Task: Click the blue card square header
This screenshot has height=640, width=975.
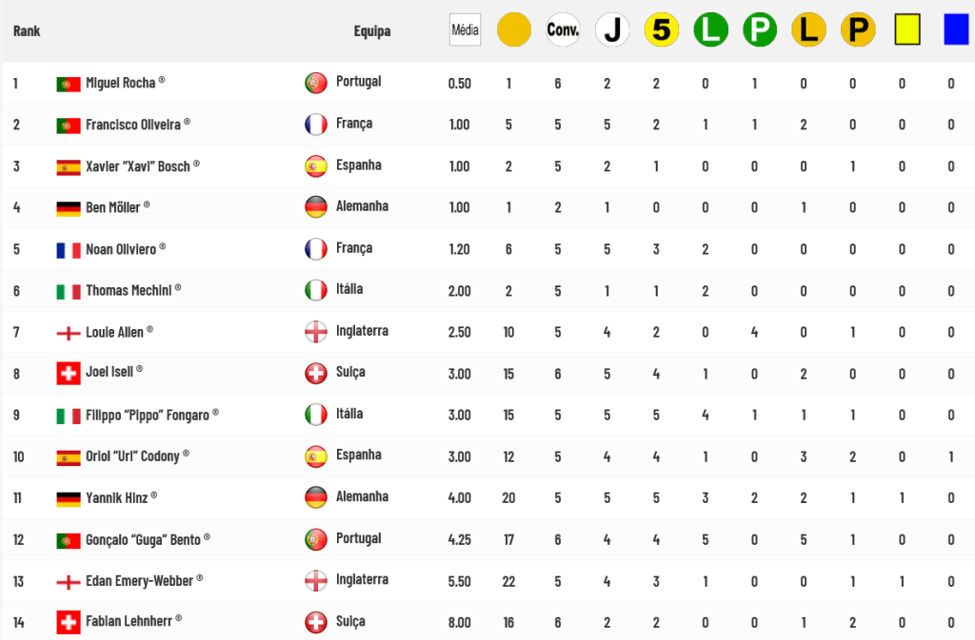Action: [x=956, y=29]
